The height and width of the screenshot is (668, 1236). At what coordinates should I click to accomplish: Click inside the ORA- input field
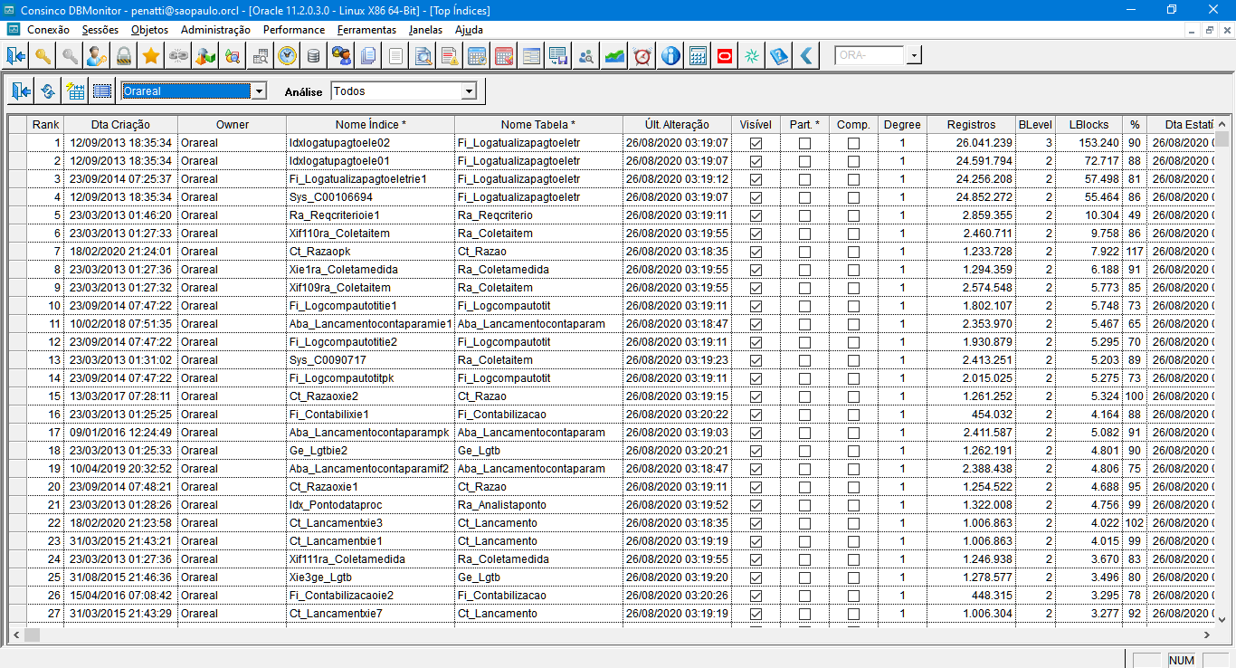[870, 56]
